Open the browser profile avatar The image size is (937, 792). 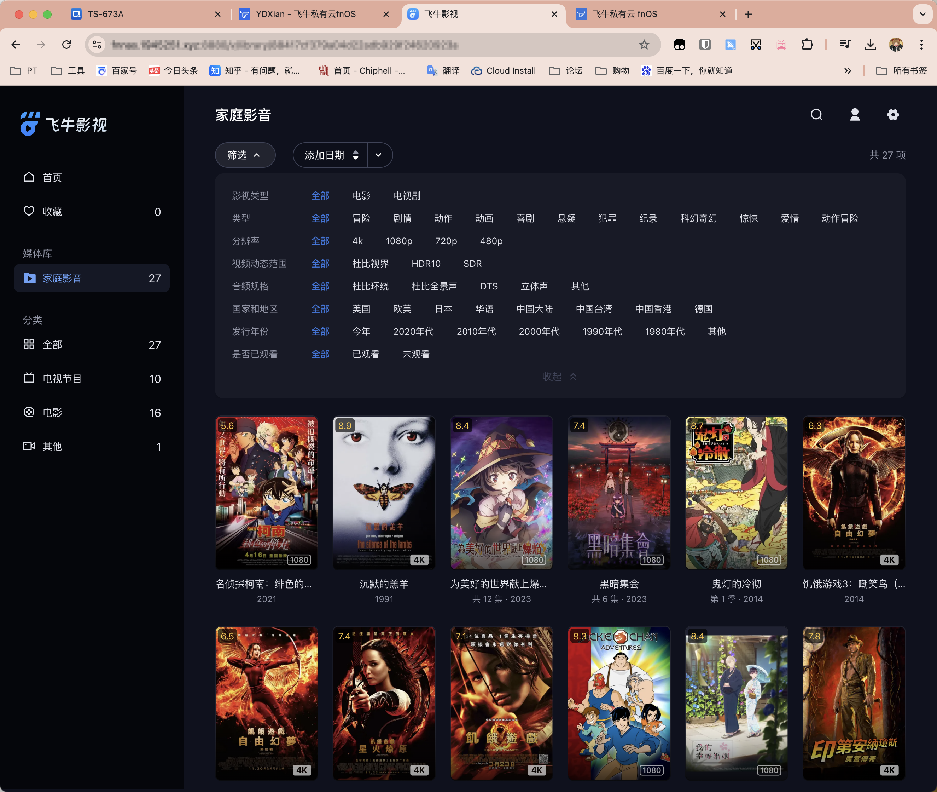[x=896, y=45]
